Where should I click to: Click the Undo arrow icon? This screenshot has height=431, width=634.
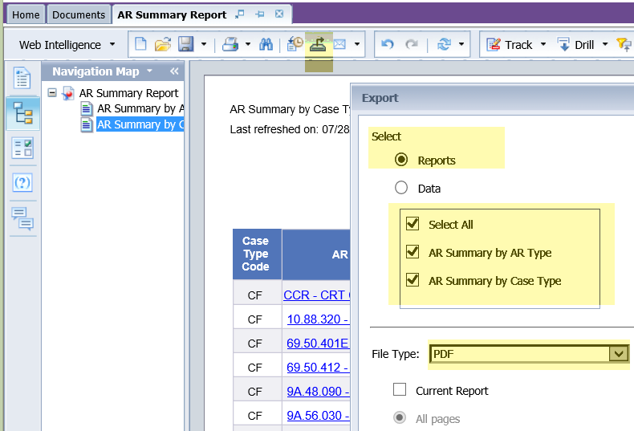coord(388,44)
